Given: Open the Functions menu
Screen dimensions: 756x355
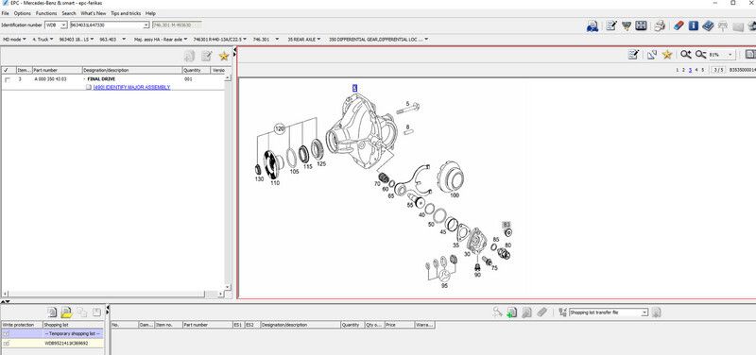Looking at the screenshot, I should pos(46,13).
